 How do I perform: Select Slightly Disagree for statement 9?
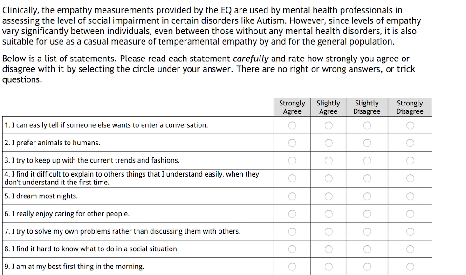pyautogui.click(x=367, y=267)
